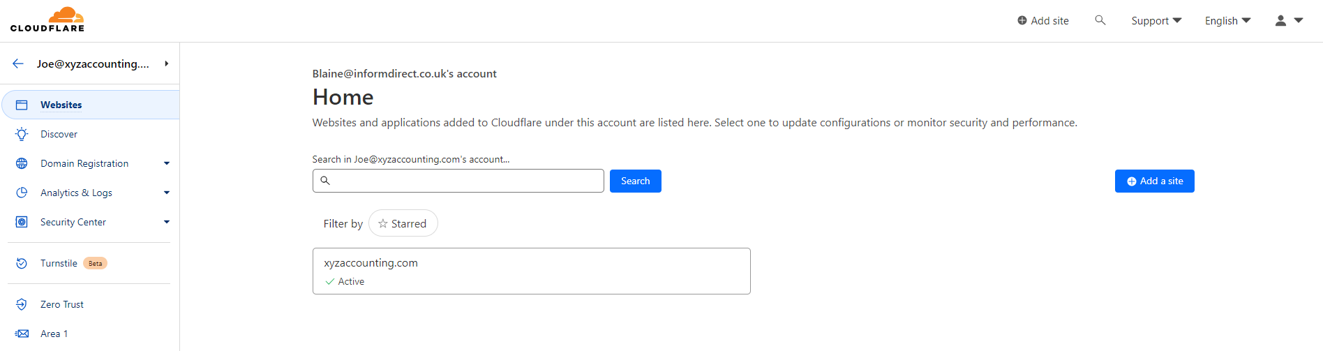Click into the account search field

coord(458,181)
